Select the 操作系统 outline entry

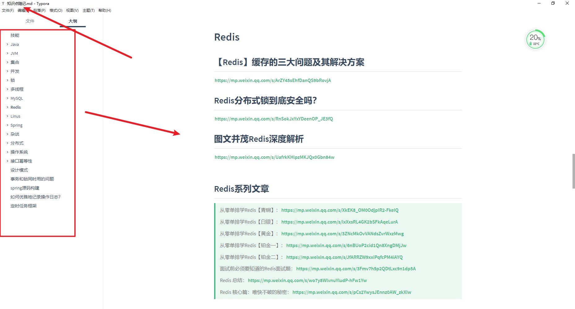tap(19, 152)
